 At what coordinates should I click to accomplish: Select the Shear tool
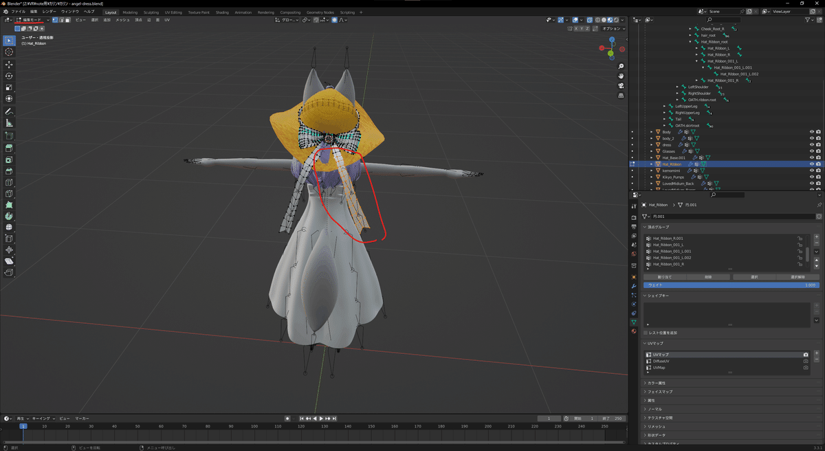pos(9,261)
